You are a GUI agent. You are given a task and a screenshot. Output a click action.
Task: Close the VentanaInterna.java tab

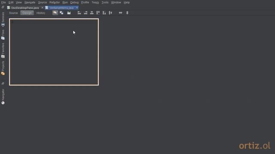point(77,8)
